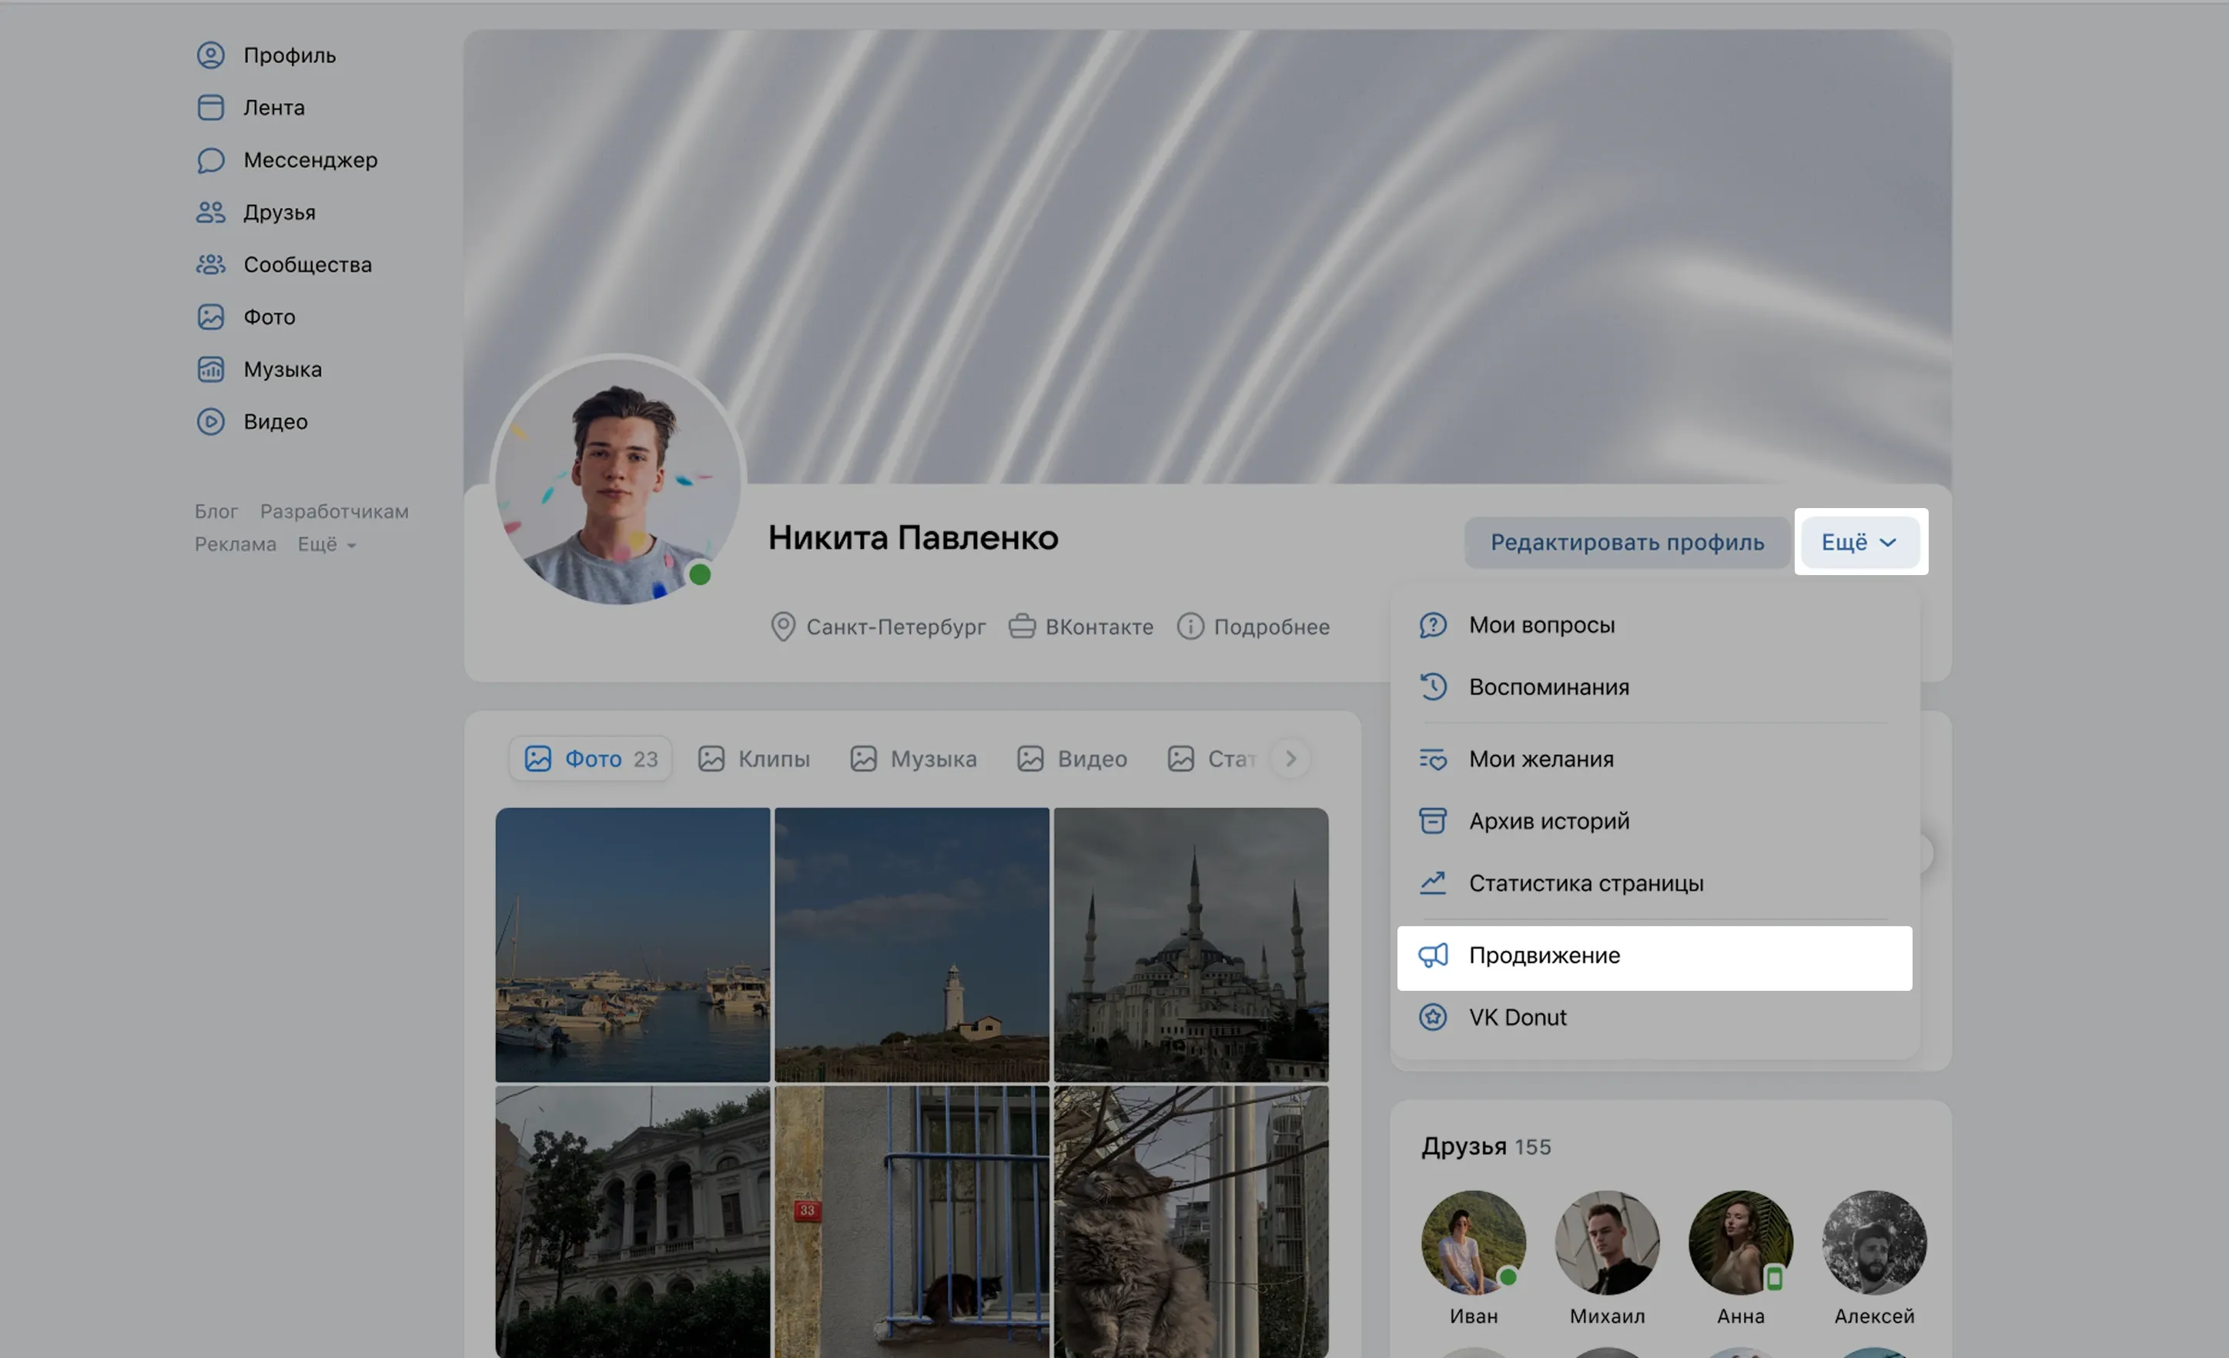Open the Блог footer link

(x=216, y=512)
